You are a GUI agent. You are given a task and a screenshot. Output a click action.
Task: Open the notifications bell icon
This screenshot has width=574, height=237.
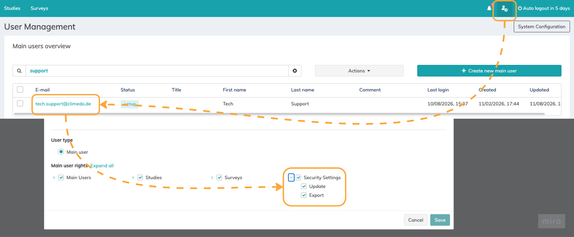[x=489, y=8]
